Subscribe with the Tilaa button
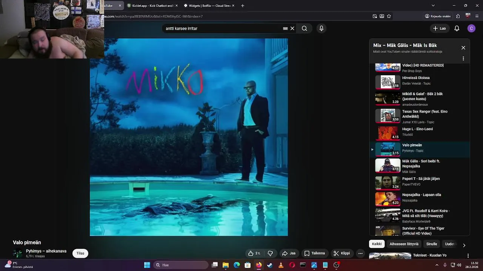The width and height of the screenshot is (483, 271). (80, 253)
